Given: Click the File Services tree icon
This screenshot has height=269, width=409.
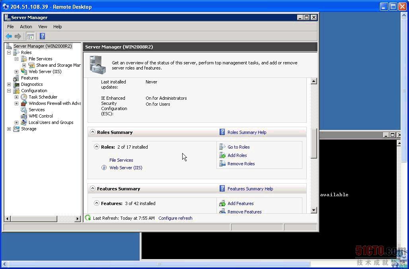Looking at the screenshot, I should pyautogui.click(x=24, y=59).
